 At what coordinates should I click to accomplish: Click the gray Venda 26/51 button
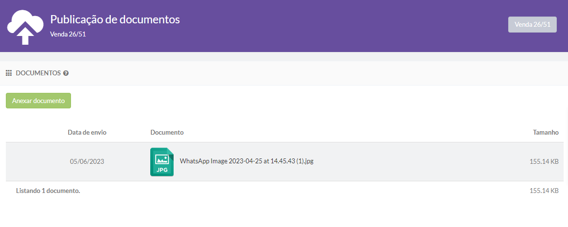point(532,24)
